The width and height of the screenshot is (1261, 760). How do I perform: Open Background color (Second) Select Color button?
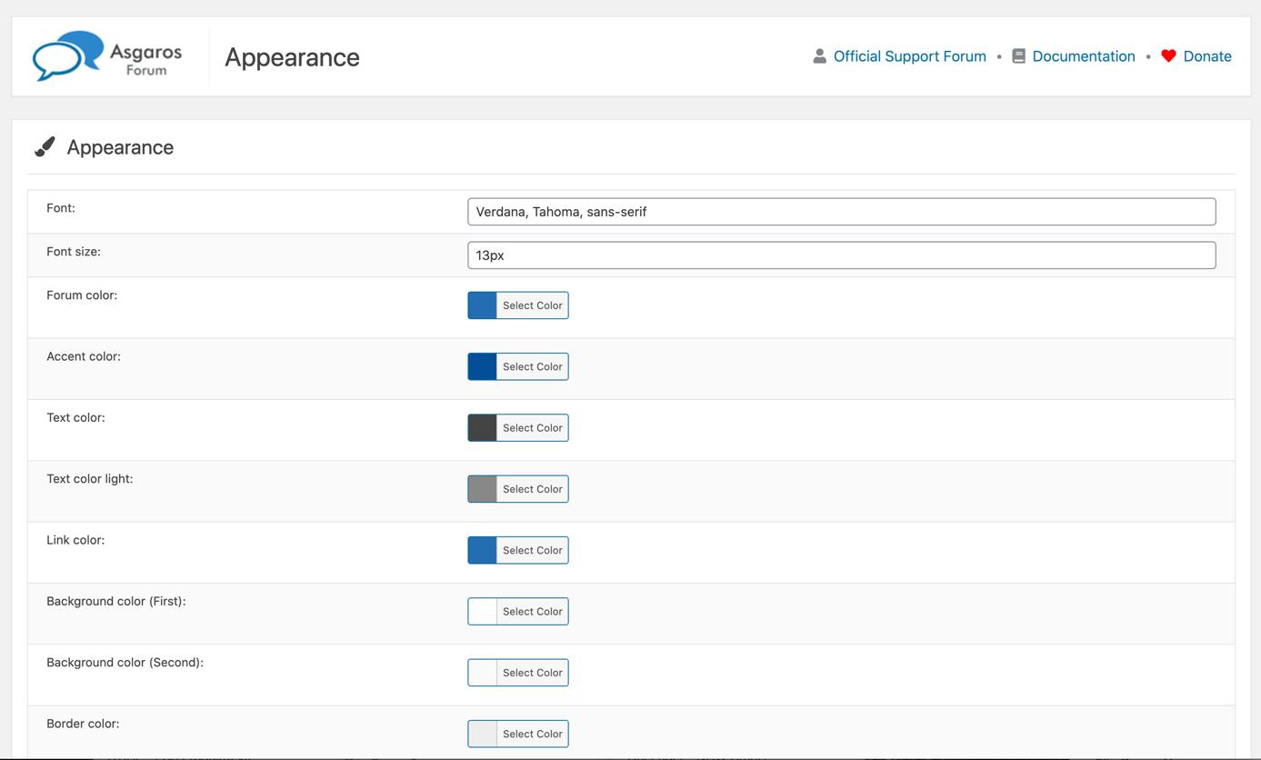click(x=532, y=673)
